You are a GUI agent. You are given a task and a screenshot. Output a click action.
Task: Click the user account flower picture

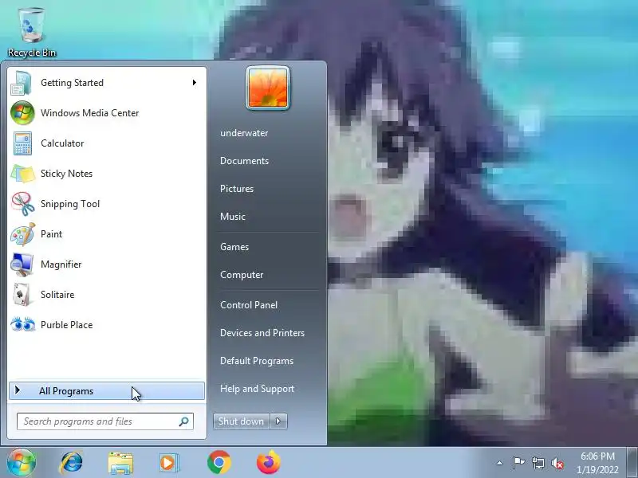point(268,88)
